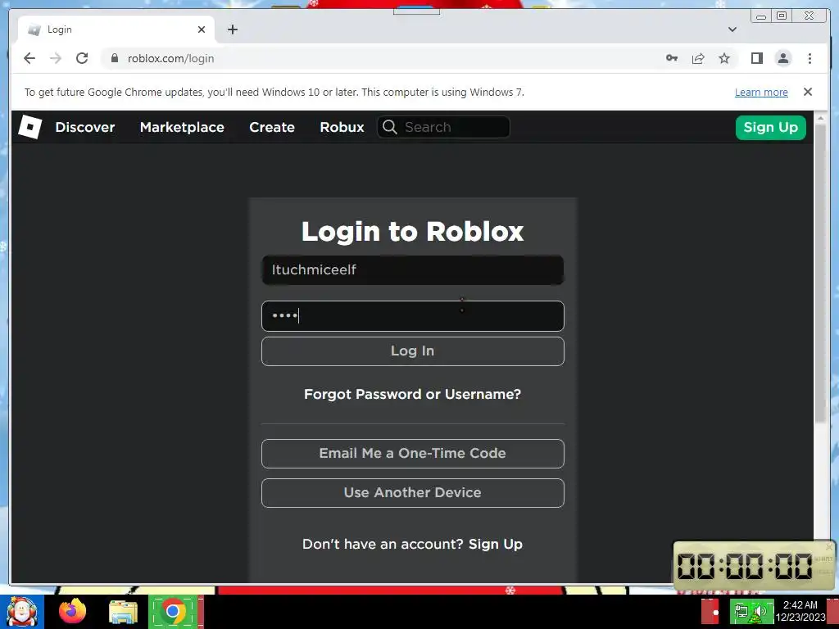Viewport: 839px width, 629px height.
Task: Click the share page icon
Action: pyautogui.click(x=698, y=58)
